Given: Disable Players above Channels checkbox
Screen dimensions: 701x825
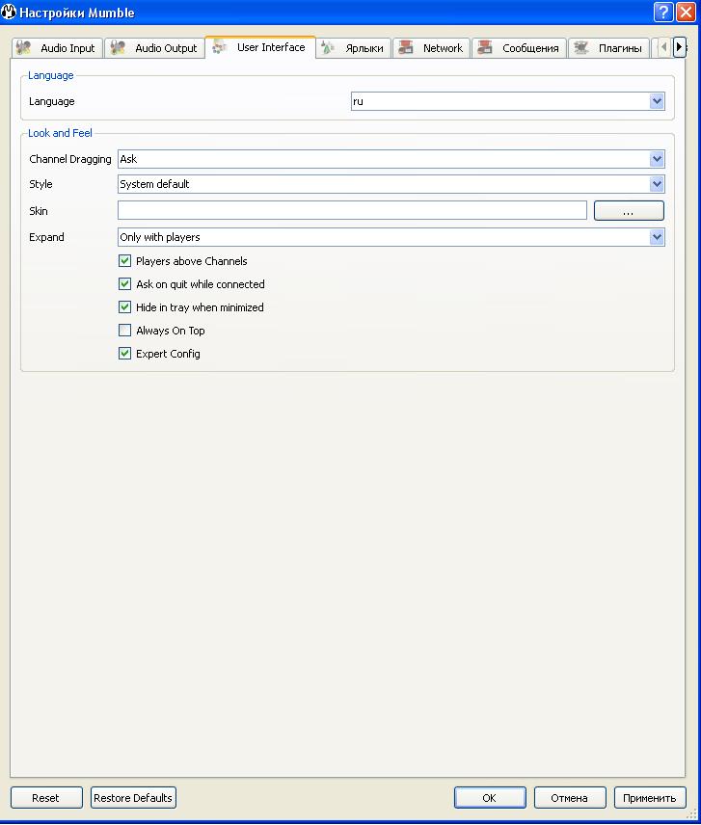Looking at the screenshot, I should (x=124, y=261).
